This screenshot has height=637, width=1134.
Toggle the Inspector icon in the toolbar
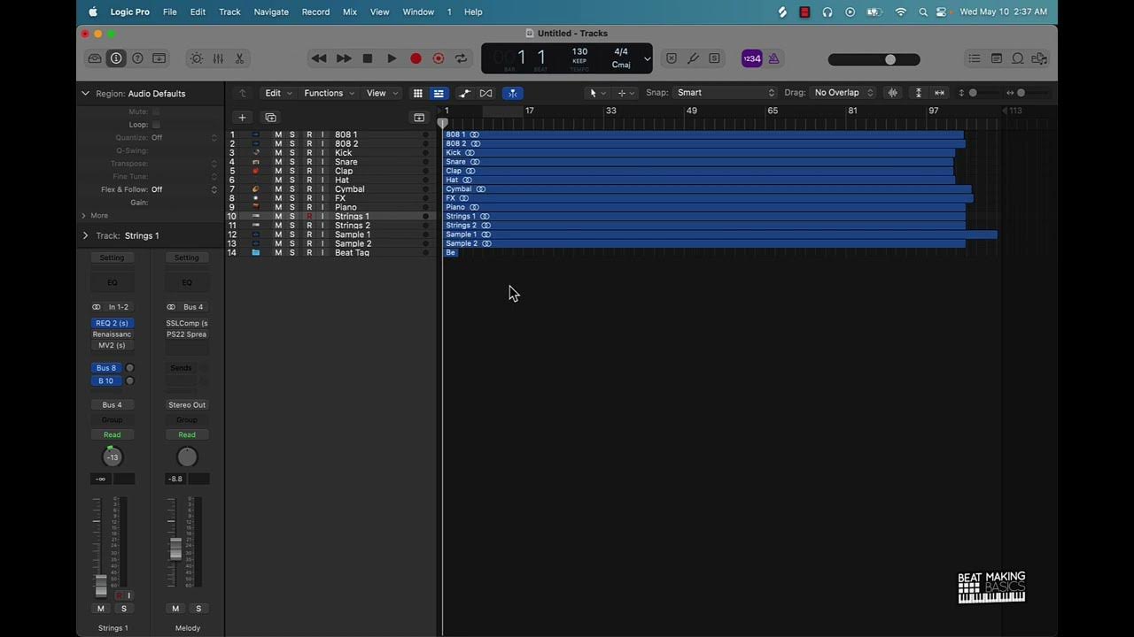coord(116,58)
